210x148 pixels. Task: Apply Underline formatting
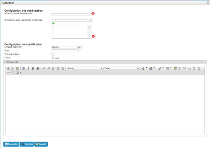(33, 69)
